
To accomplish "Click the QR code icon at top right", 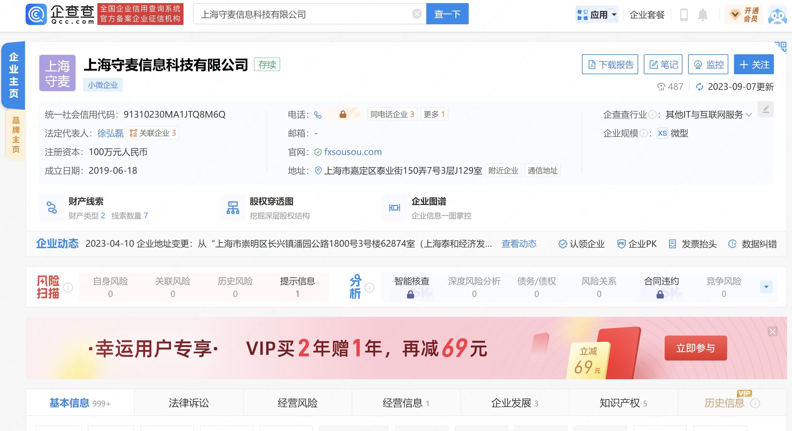I will [781, 48].
